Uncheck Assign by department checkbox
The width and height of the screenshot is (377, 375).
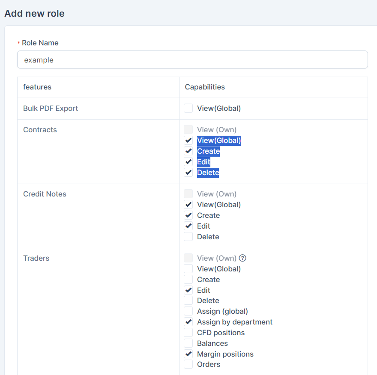point(188,322)
